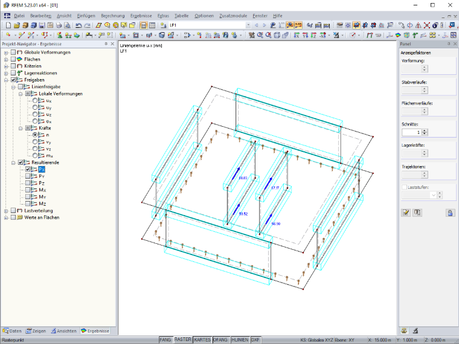This screenshot has height=344, width=459.
Task: Select the n force radio button
Action: tap(35, 135)
